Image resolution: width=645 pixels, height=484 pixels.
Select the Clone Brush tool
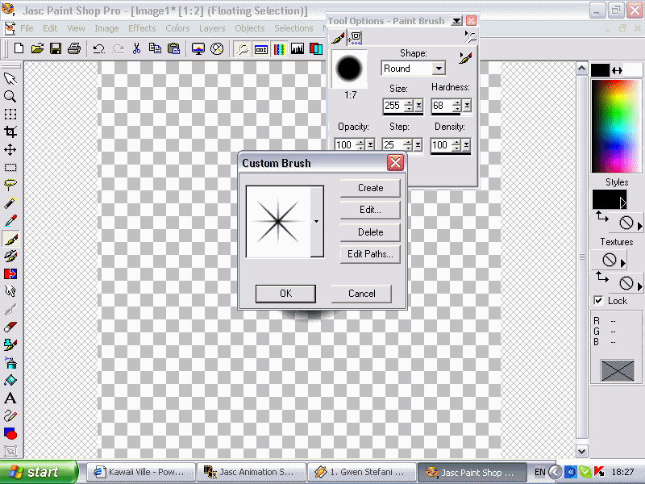(10, 257)
